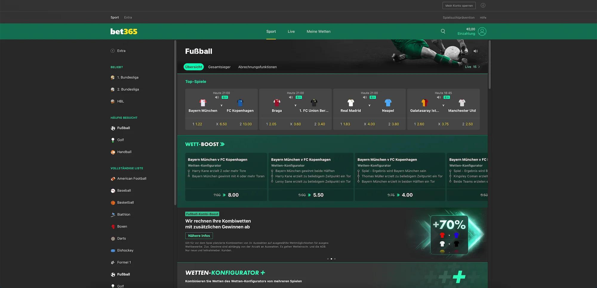Image resolution: width=597 pixels, height=288 pixels.
Task: Select Sport in the main green navigation
Action: point(271,31)
